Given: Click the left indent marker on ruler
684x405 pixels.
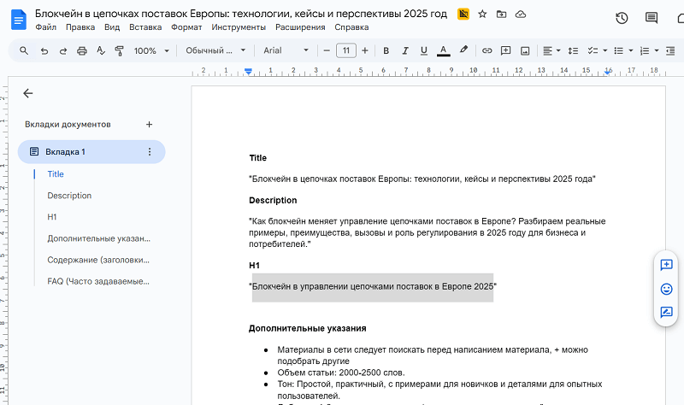Looking at the screenshot, I should pos(248,72).
